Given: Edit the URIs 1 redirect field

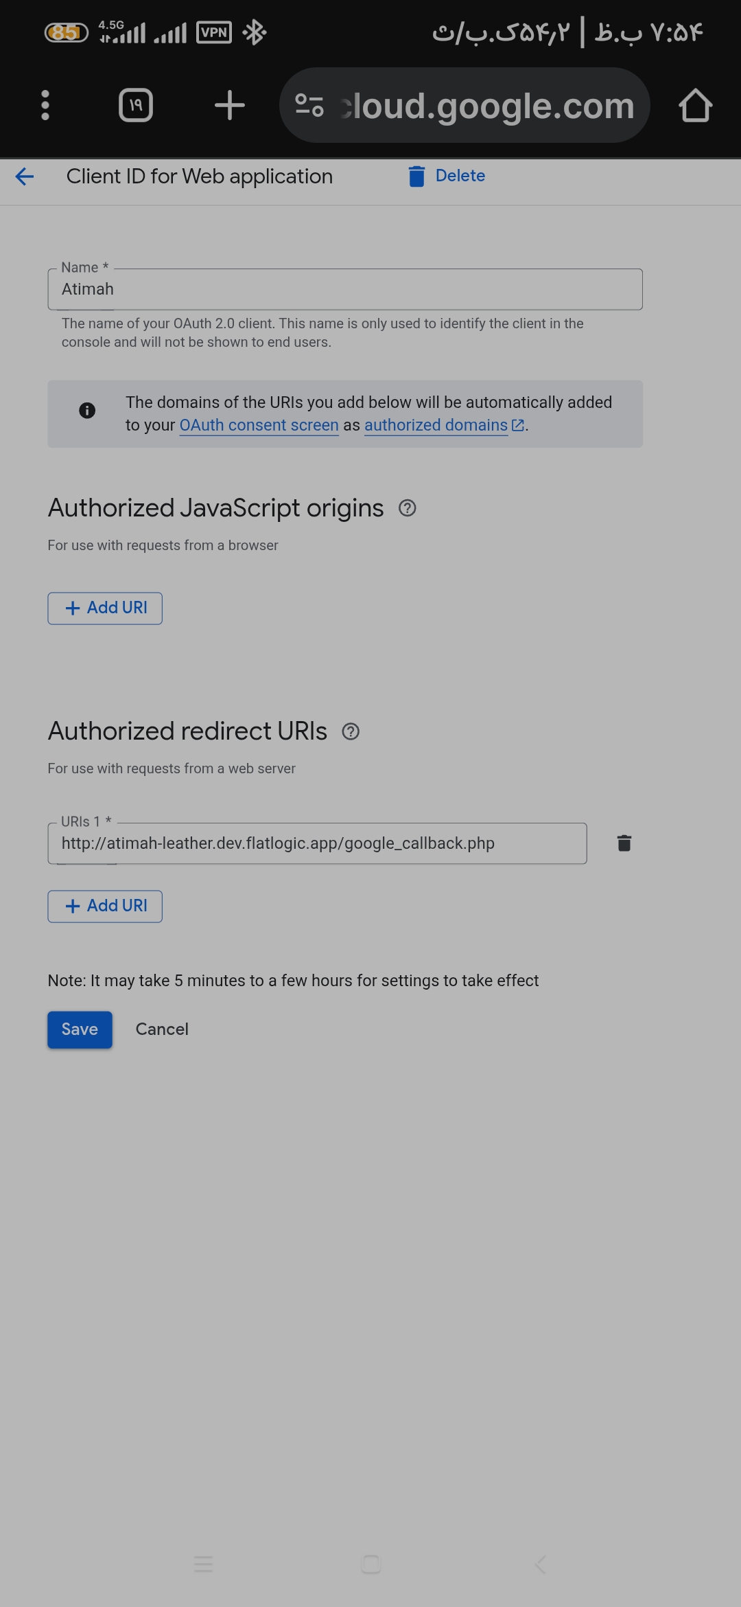Looking at the screenshot, I should [317, 843].
